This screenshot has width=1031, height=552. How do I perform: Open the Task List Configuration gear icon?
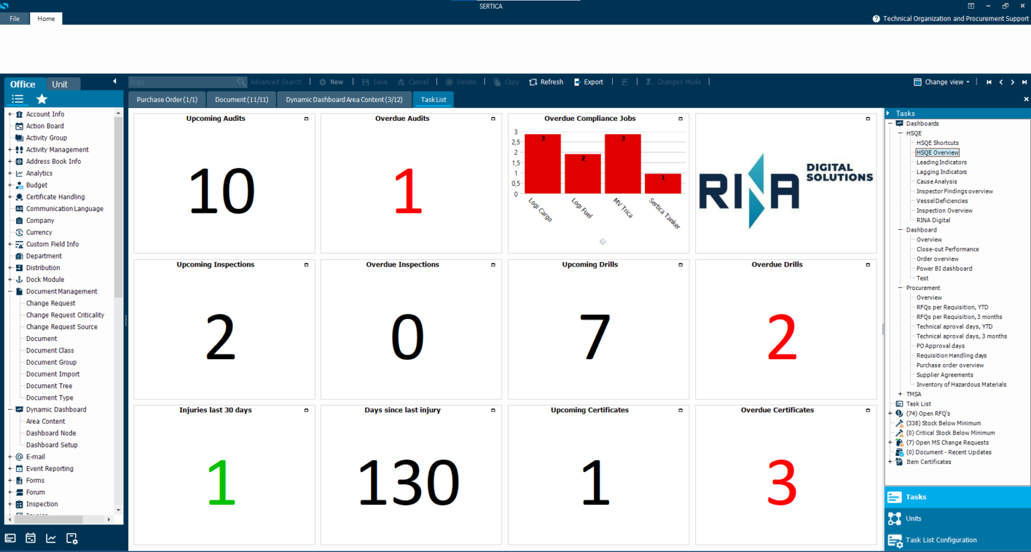point(895,540)
